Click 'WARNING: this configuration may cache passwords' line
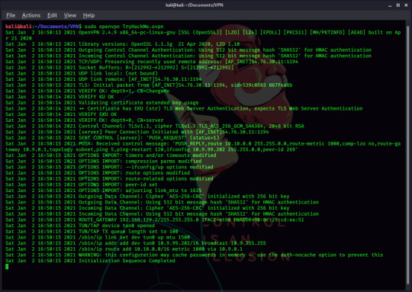412x292 pixels. pyautogui.click(x=195, y=255)
